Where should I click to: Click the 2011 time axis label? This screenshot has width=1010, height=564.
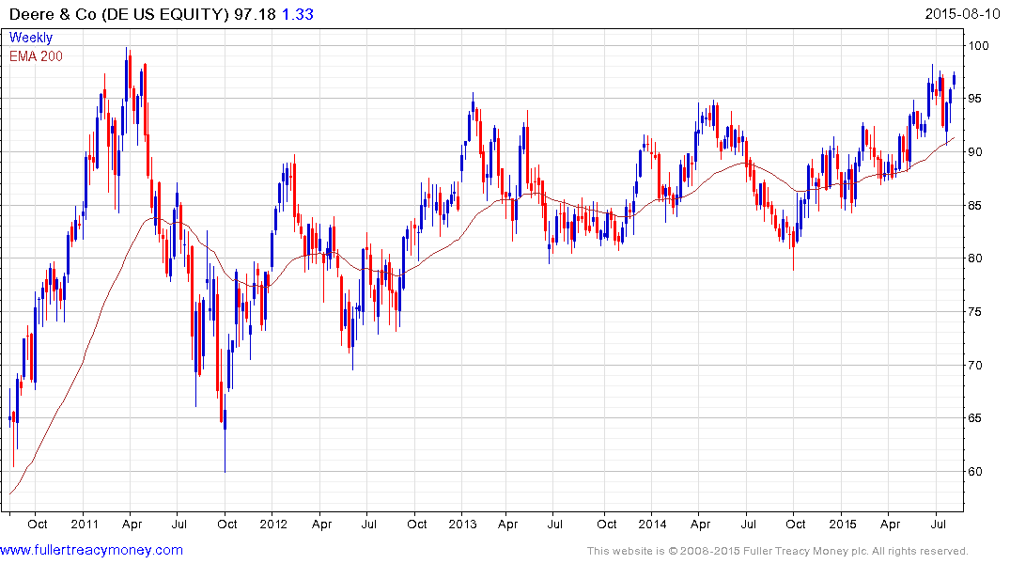[85, 524]
